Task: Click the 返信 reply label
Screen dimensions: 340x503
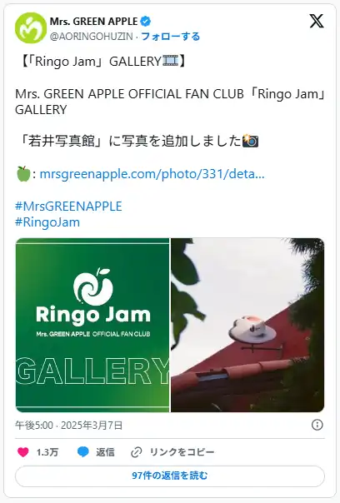Action: click(x=105, y=452)
